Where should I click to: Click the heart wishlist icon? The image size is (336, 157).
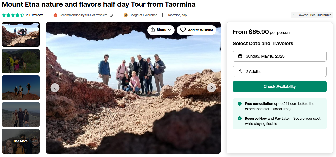coord(183,30)
